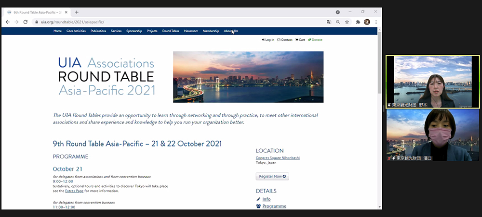Click the 'October 21' heading

[x=67, y=169]
